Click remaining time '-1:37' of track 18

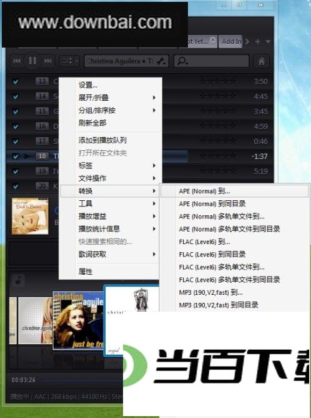(x=259, y=156)
